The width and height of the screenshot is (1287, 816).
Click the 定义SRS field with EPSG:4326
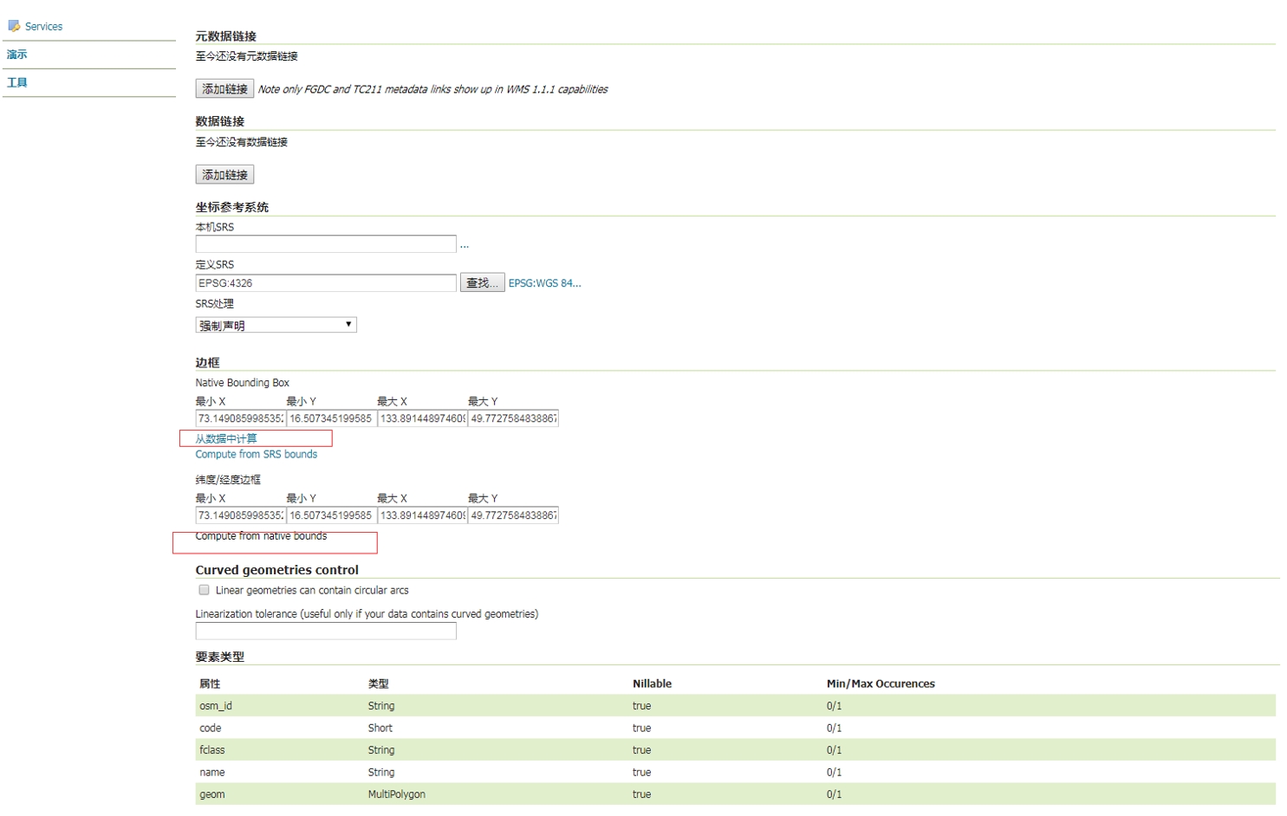tap(325, 283)
